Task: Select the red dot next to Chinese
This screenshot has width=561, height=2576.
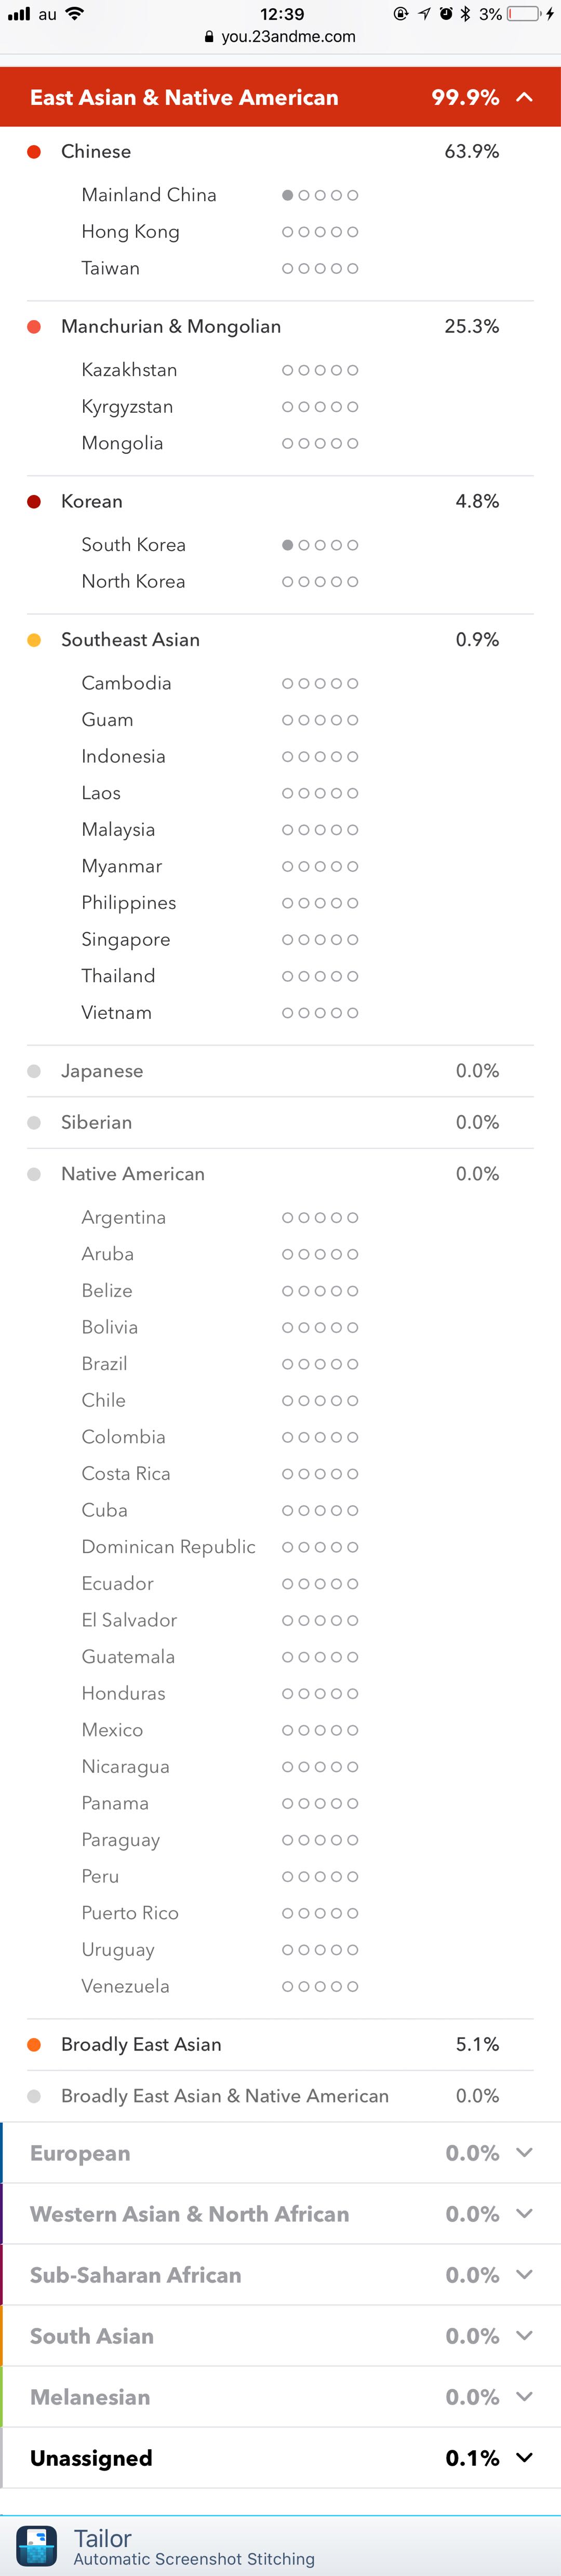Action: pos(34,152)
